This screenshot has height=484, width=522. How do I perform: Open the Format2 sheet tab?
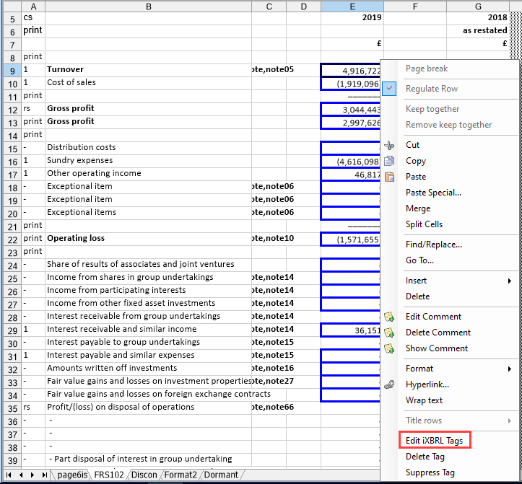coord(180,475)
